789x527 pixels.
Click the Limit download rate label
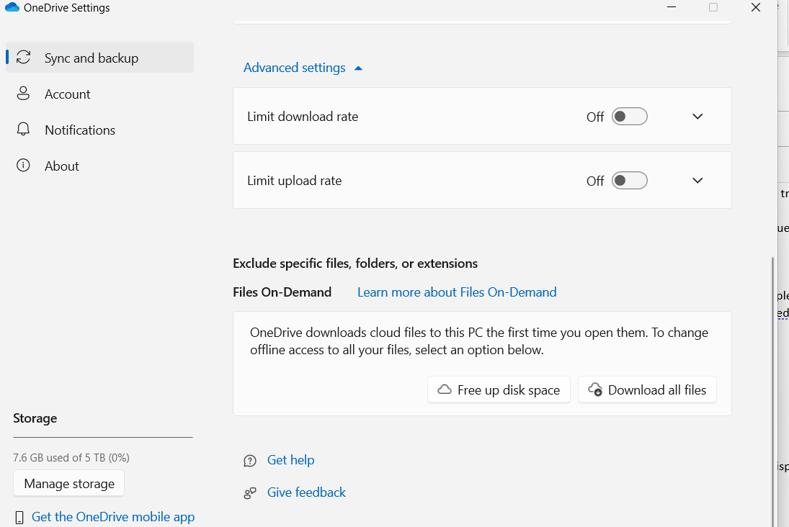pos(303,116)
